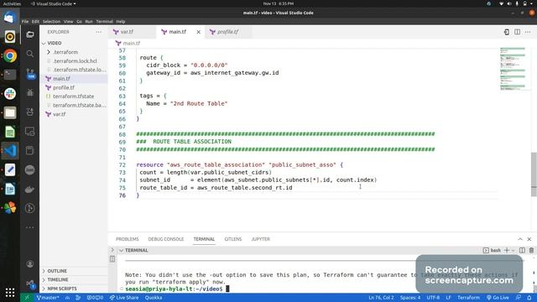The image size is (537, 302).
Task: Show additional views via activity bar ellipsis
Action: (x=30, y=227)
